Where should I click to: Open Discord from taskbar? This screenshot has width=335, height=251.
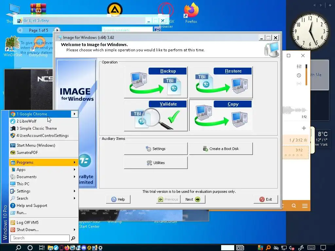tap(84, 248)
